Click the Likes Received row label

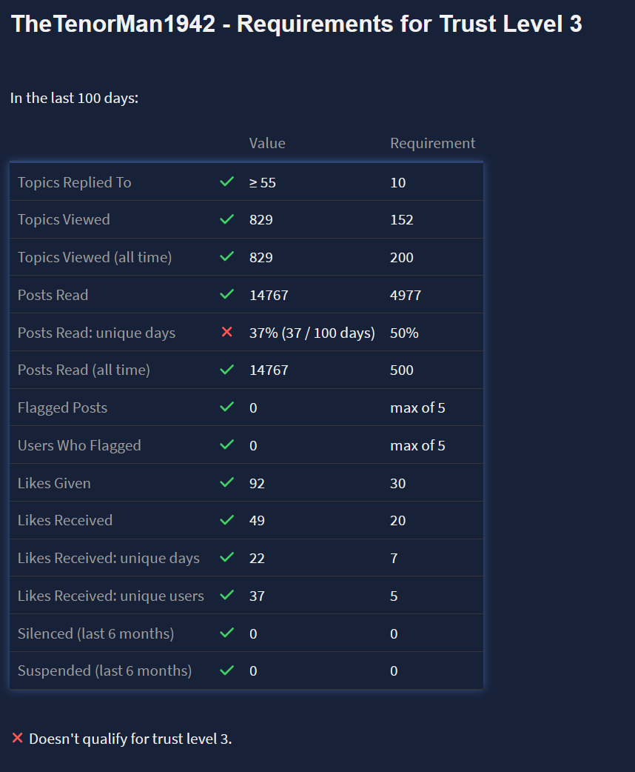coord(65,520)
